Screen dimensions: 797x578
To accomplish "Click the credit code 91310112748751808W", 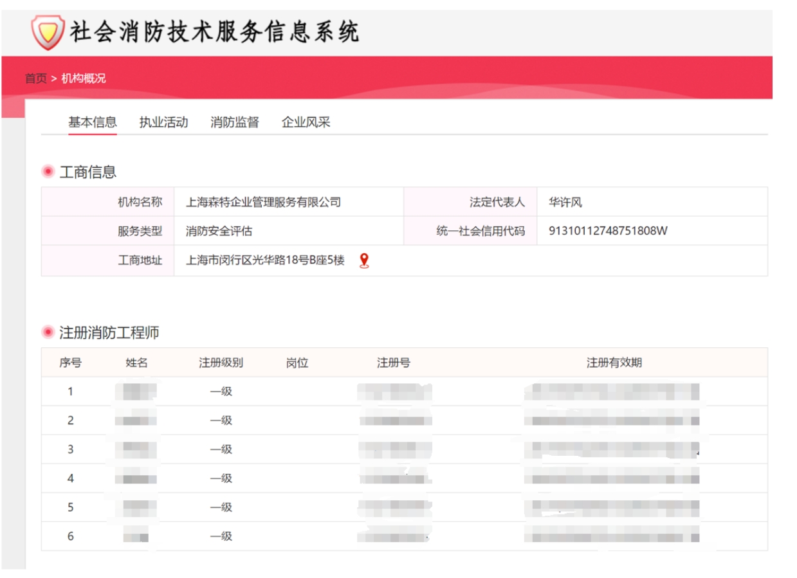I will coord(608,231).
